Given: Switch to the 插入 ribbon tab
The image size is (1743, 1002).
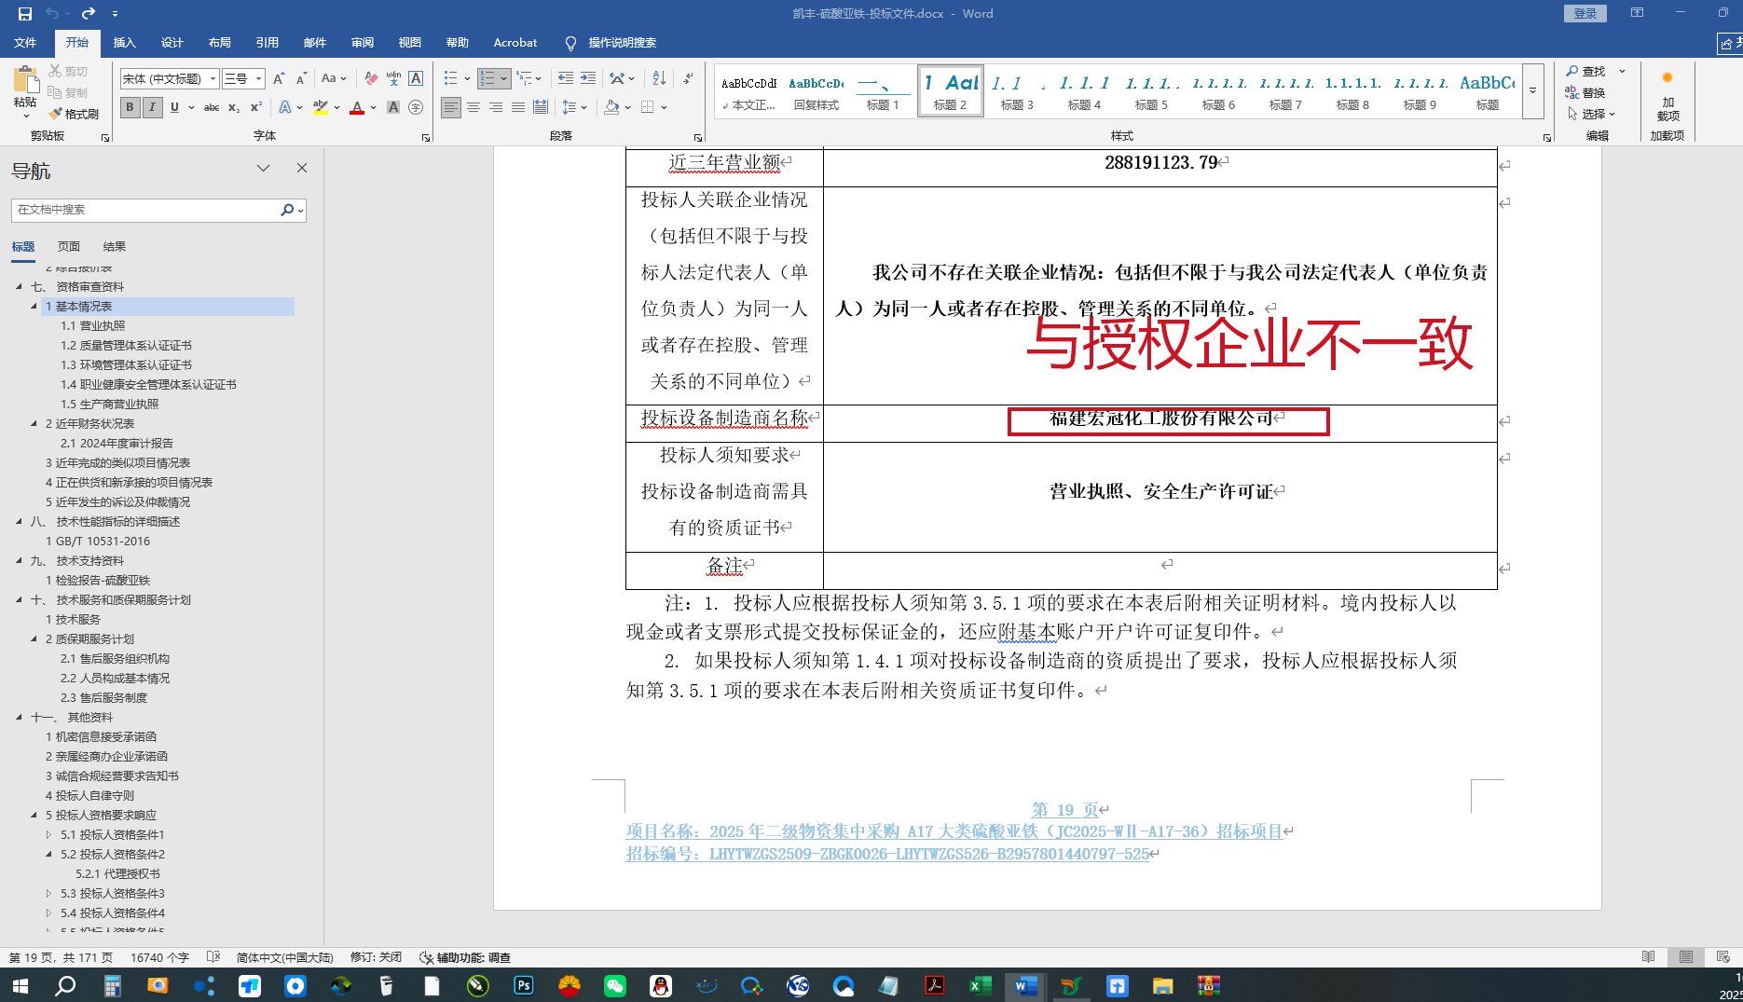Looking at the screenshot, I should click(124, 43).
